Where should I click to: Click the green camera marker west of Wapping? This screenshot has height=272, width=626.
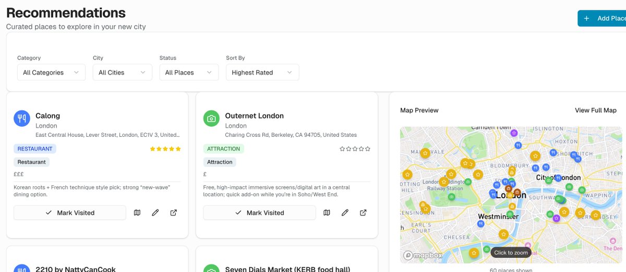coord(582,190)
